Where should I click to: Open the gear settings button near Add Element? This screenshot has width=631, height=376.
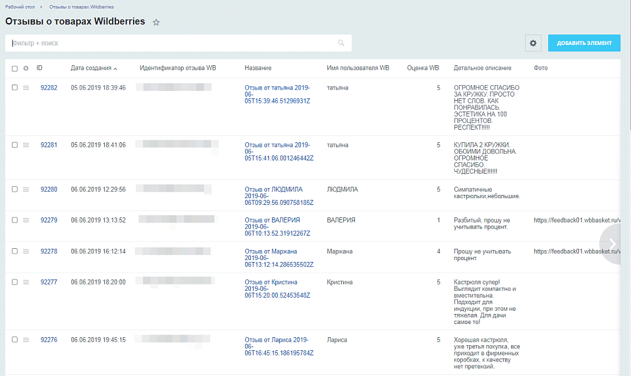click(x=533, y=43)
